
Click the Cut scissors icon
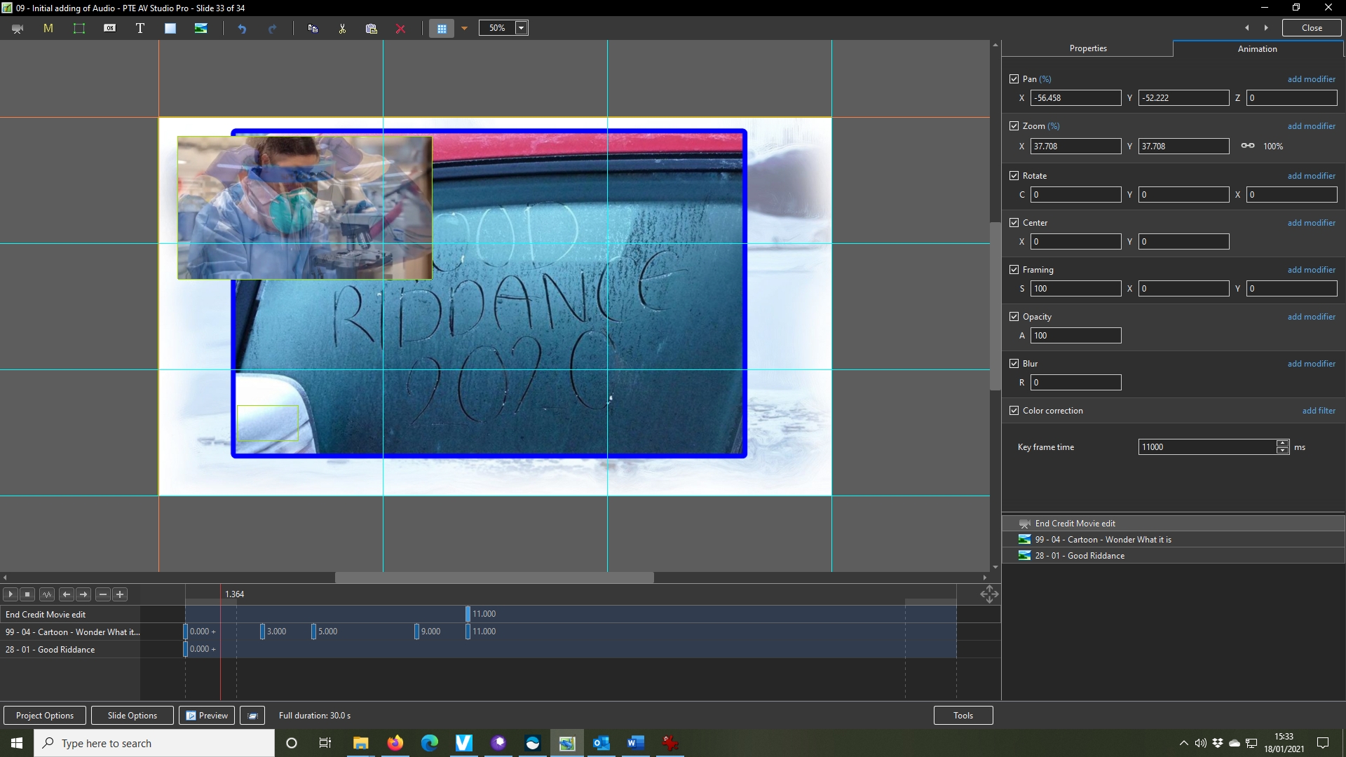point(342,29)
